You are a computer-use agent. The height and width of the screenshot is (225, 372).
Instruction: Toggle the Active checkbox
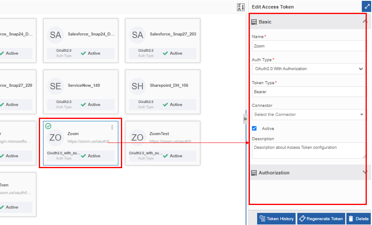254,128
